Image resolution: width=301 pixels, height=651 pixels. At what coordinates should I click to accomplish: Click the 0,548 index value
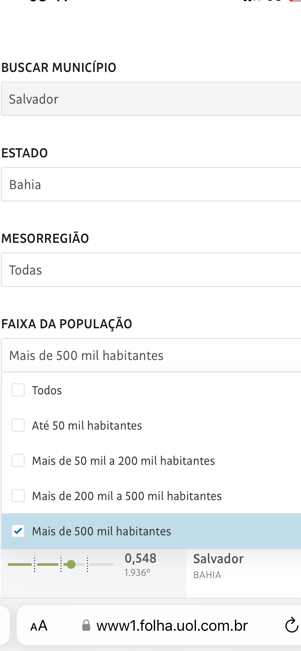click(141, 558)
